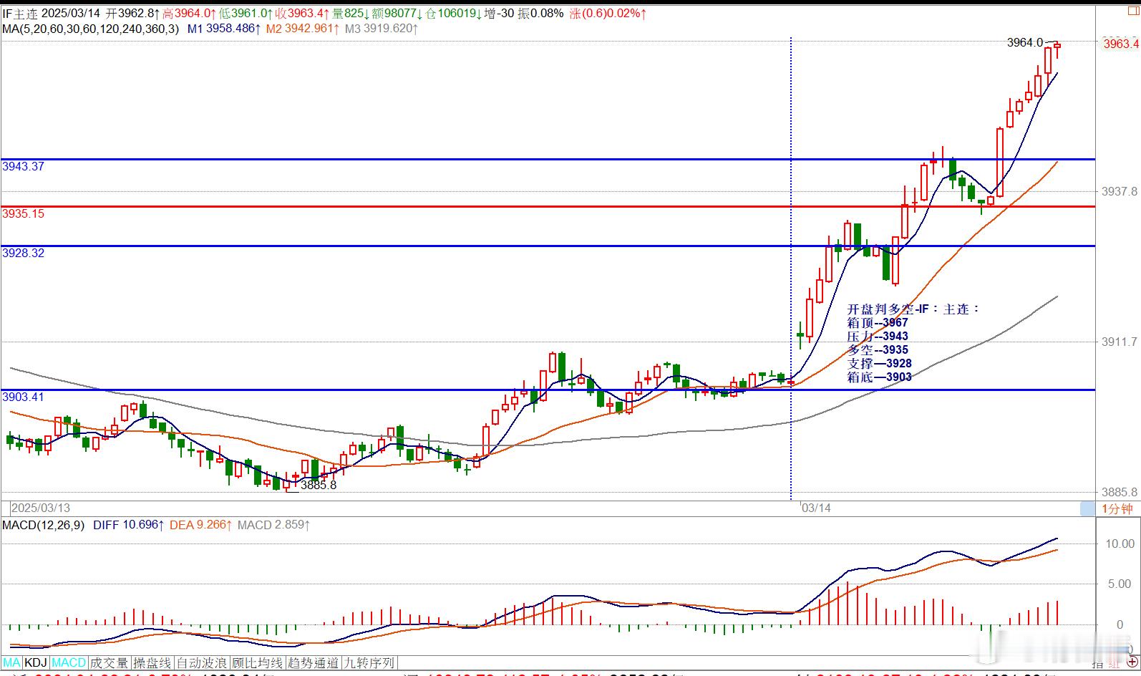Select the MACD indicator tab
This screenshot has width=1141, height=676.
point(69,663)
